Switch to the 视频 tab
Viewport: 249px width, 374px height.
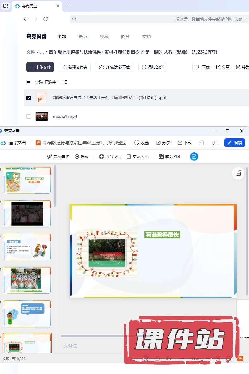coord(104,36)
